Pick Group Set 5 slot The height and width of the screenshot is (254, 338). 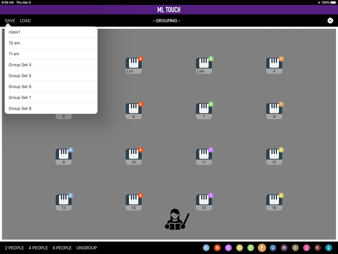pos(51,76)
